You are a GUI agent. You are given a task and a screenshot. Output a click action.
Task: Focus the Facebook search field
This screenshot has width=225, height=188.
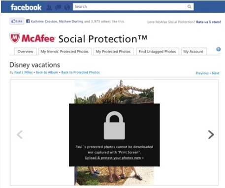click(x=129, y=7)
